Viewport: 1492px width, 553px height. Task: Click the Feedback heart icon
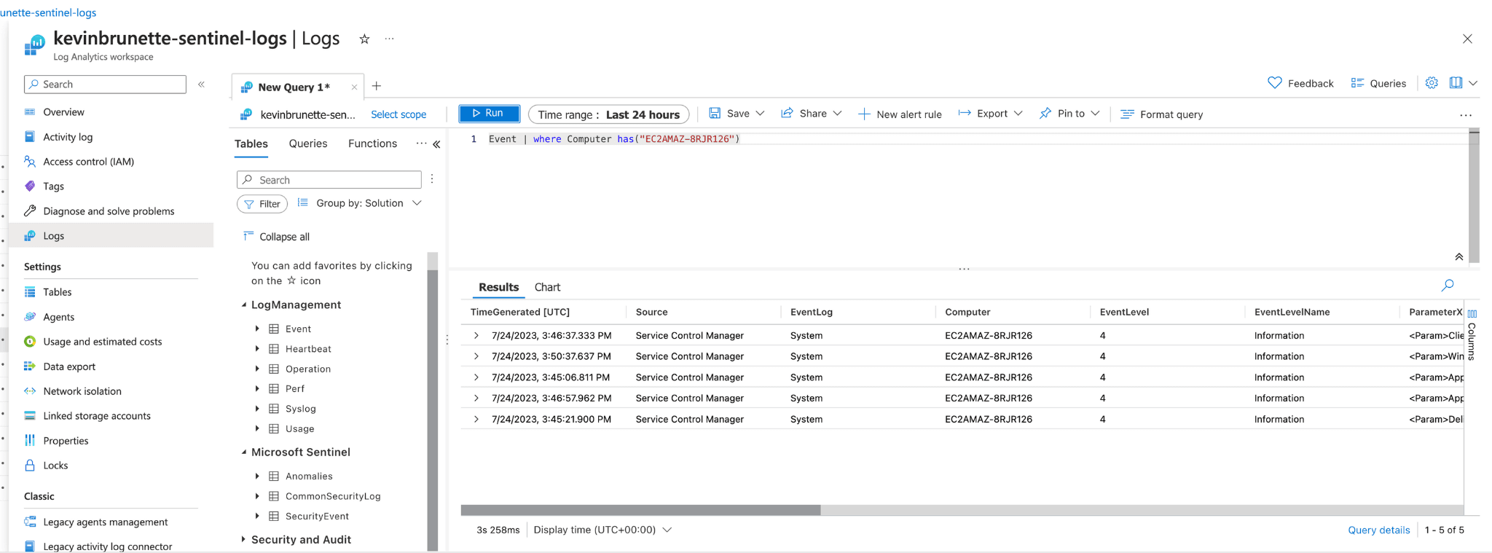[x=1274, y=83]
